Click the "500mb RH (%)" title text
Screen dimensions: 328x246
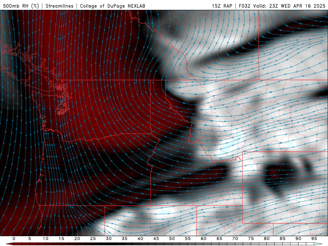[21, 6]
